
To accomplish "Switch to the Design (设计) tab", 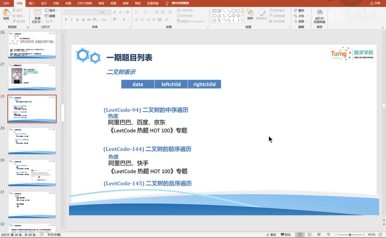I will [44, 3].
